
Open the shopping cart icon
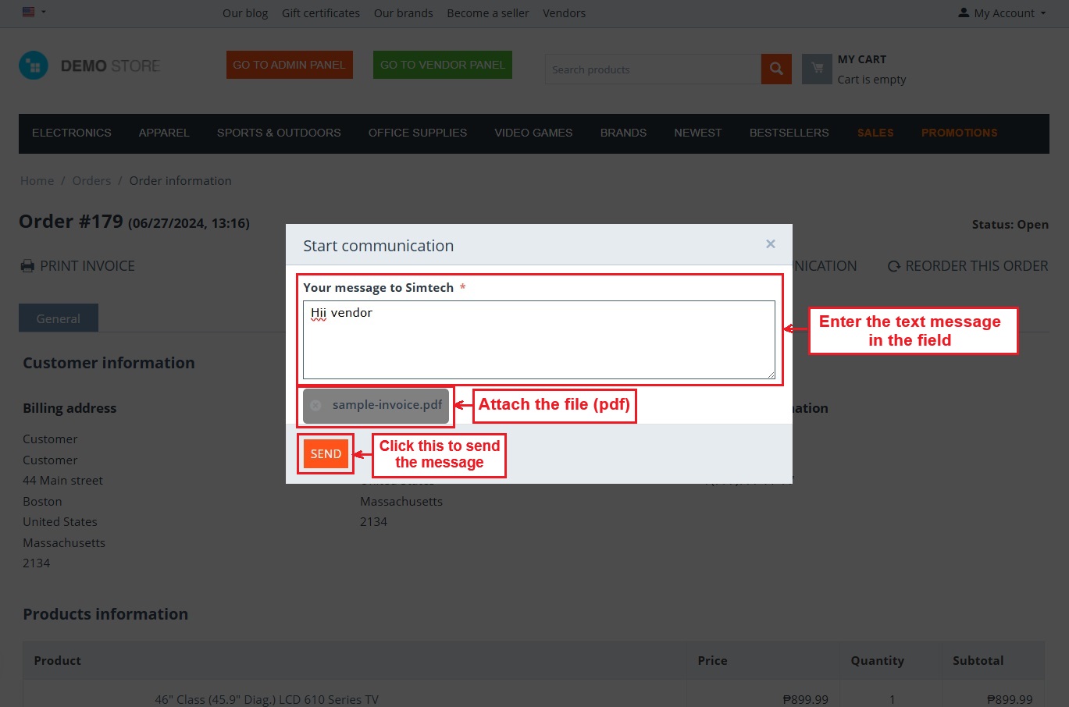[x=817, y=69]
